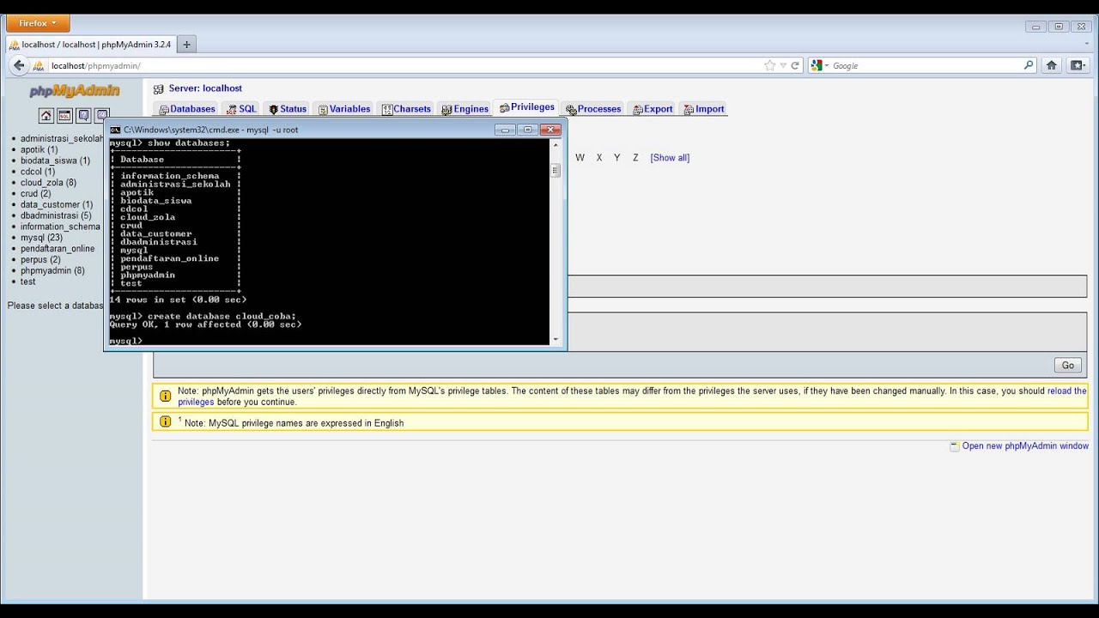Click the search magnifier in Google box
Viewport: 1099px width, 618px height.
(x=1029, y=65)
